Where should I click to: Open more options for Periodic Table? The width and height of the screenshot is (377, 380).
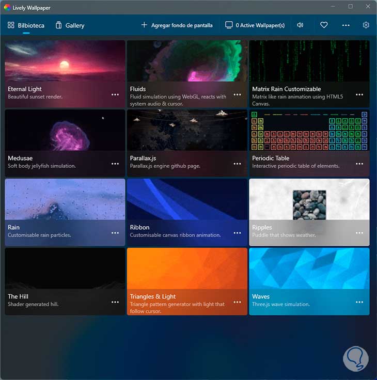(359, 164)
